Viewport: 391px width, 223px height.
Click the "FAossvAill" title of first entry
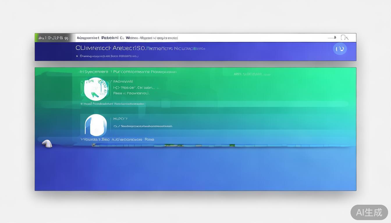point(123,82)
